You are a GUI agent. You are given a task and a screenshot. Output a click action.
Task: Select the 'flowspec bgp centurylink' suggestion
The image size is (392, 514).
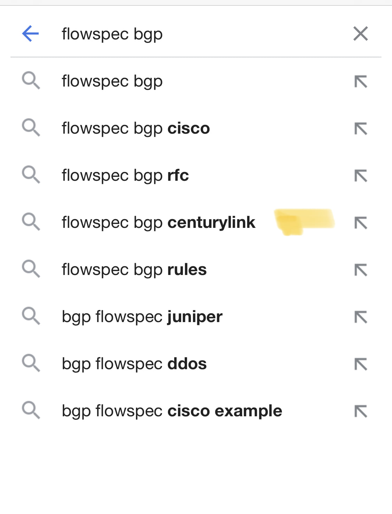click(159, 223)
